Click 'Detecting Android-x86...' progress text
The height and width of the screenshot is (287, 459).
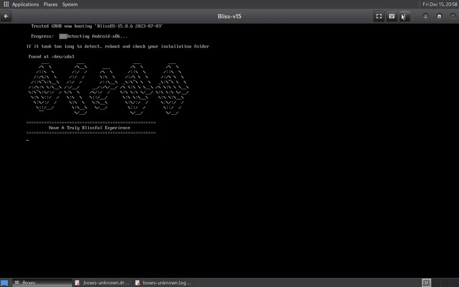(97, 36)
